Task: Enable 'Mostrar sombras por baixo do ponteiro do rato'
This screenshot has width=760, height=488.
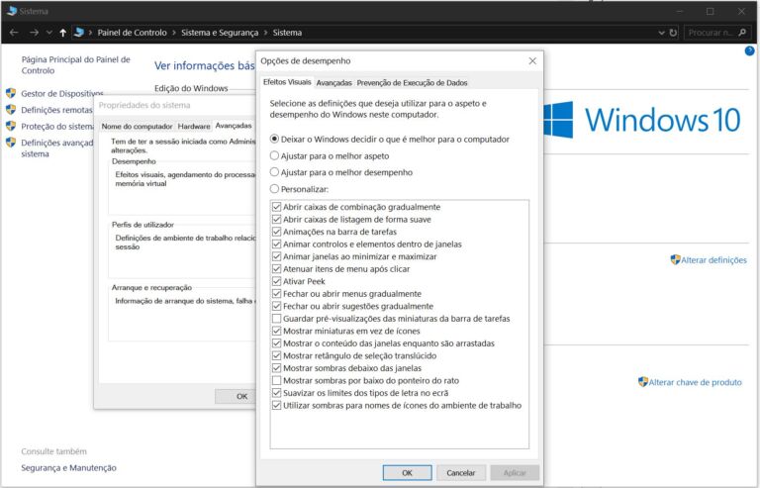Action: click(x=276, y=380)
